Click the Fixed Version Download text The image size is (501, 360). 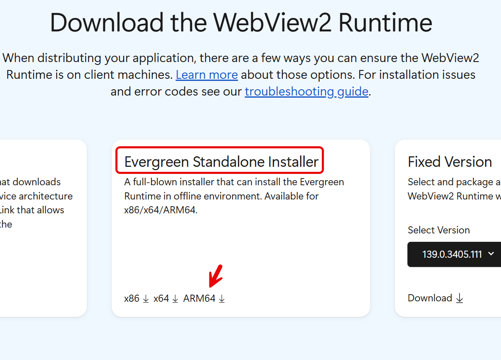click(430, 298)
